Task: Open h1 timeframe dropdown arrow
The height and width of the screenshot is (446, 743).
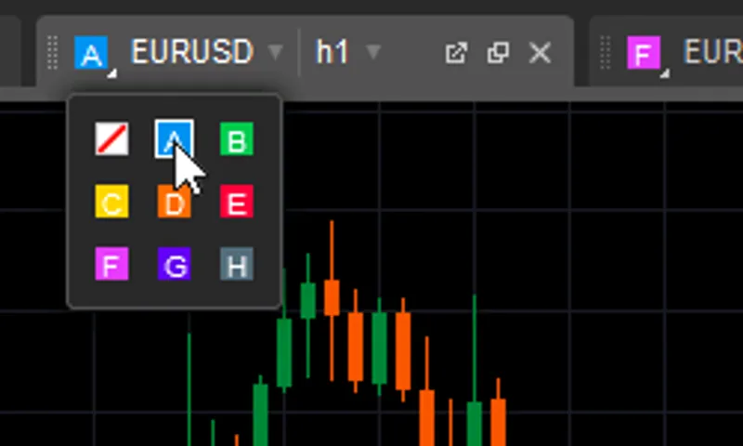Action: [373, 51]
